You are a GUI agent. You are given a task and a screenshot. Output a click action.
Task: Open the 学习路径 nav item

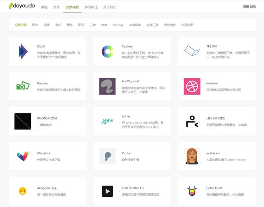pyautogui.click(x=91, y=7)
